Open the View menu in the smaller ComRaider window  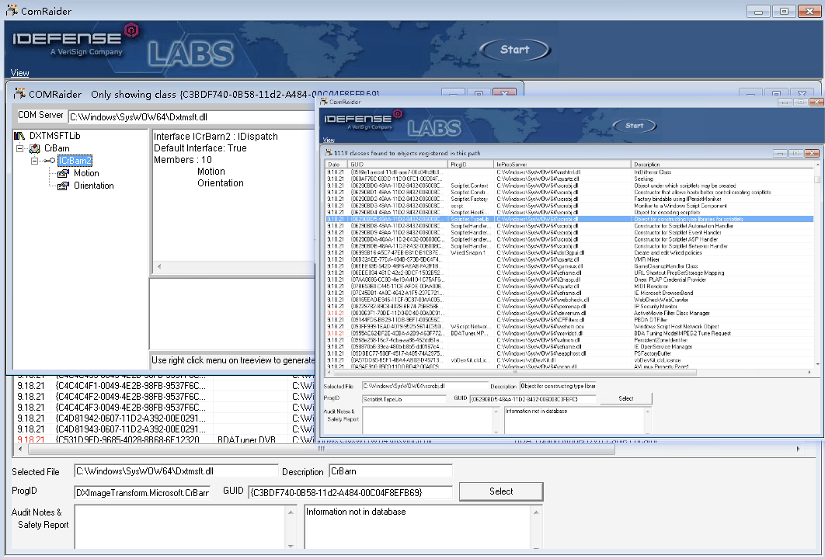tap(329, 141)
